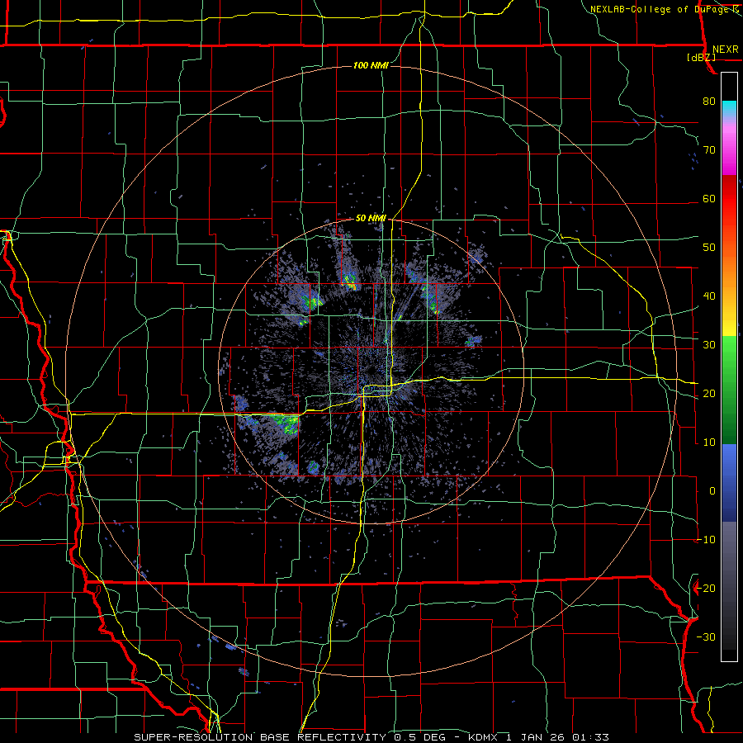The image size is (743, 743).
Task: Click the 50 value on the dBZ scale
Action: click(x=709, y=248)
